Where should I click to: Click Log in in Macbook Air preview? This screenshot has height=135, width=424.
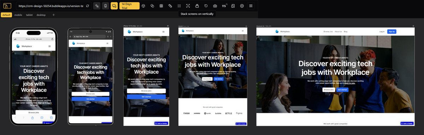point(382,32)
